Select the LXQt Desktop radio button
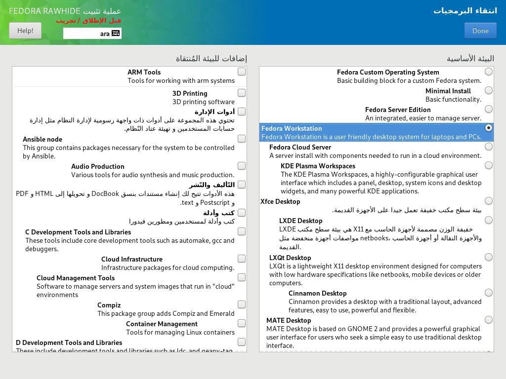Viewport: 506px width, 379px height. pyautogui.click(x=489, y=257)
